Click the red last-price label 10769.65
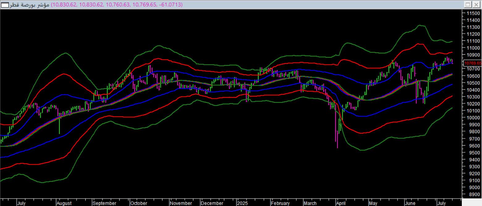 point(473,63)
